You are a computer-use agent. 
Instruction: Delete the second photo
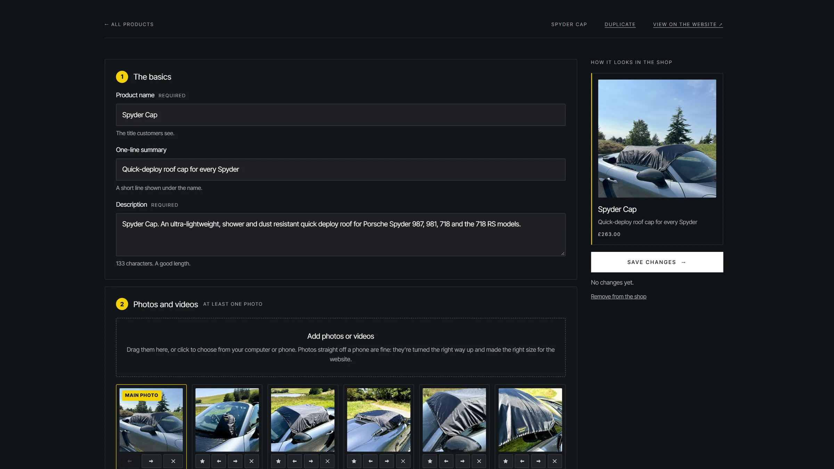click(252, 461)
